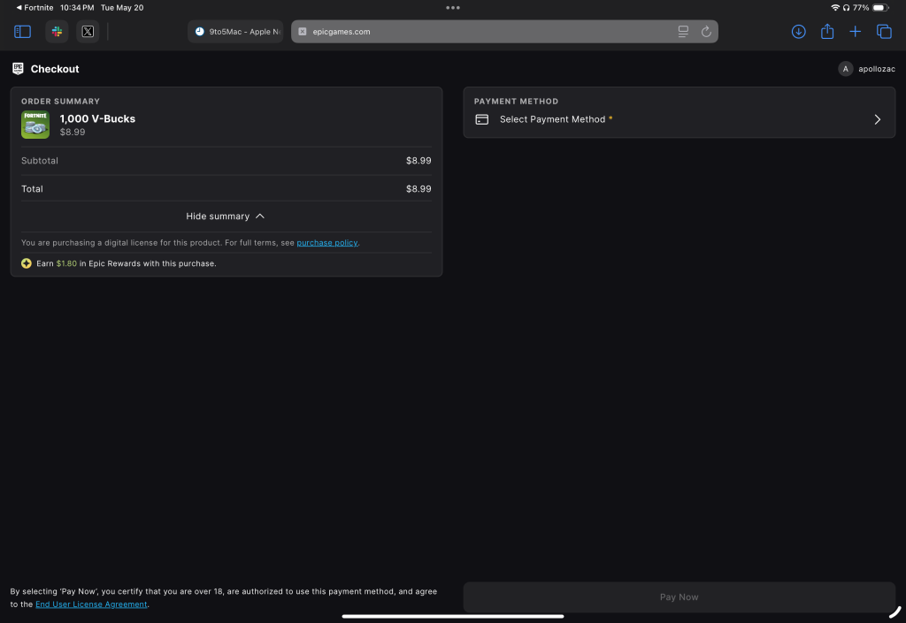This screenshot has width=906, height=623.
Task: Open the End User License Agreement
Action: pyautogui.click(x=91, y=604)
